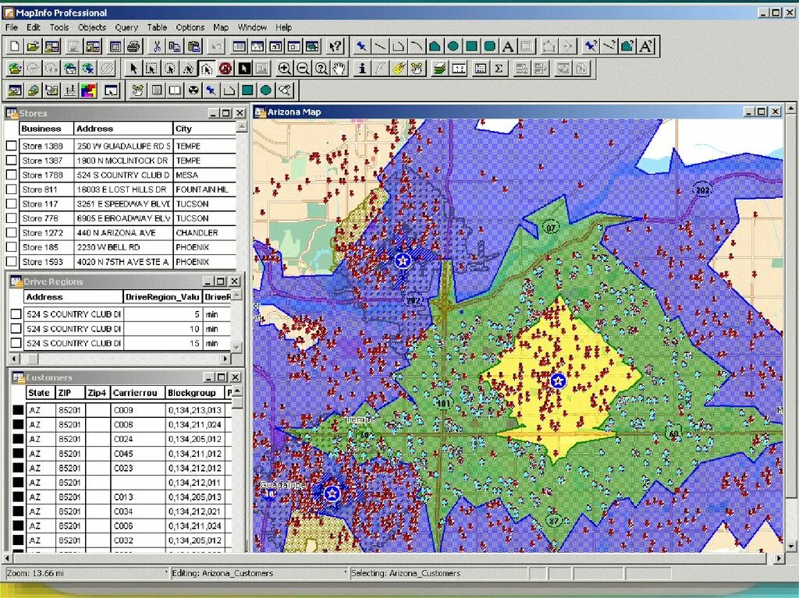Click the '16003 E LOST HILLS DR' address cell
The height and width of the screenshot is (598, 799).
pos(123,189)
